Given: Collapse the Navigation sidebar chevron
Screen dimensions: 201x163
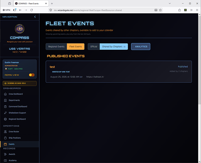Looking at the screenshot, I should pos(35,17).
